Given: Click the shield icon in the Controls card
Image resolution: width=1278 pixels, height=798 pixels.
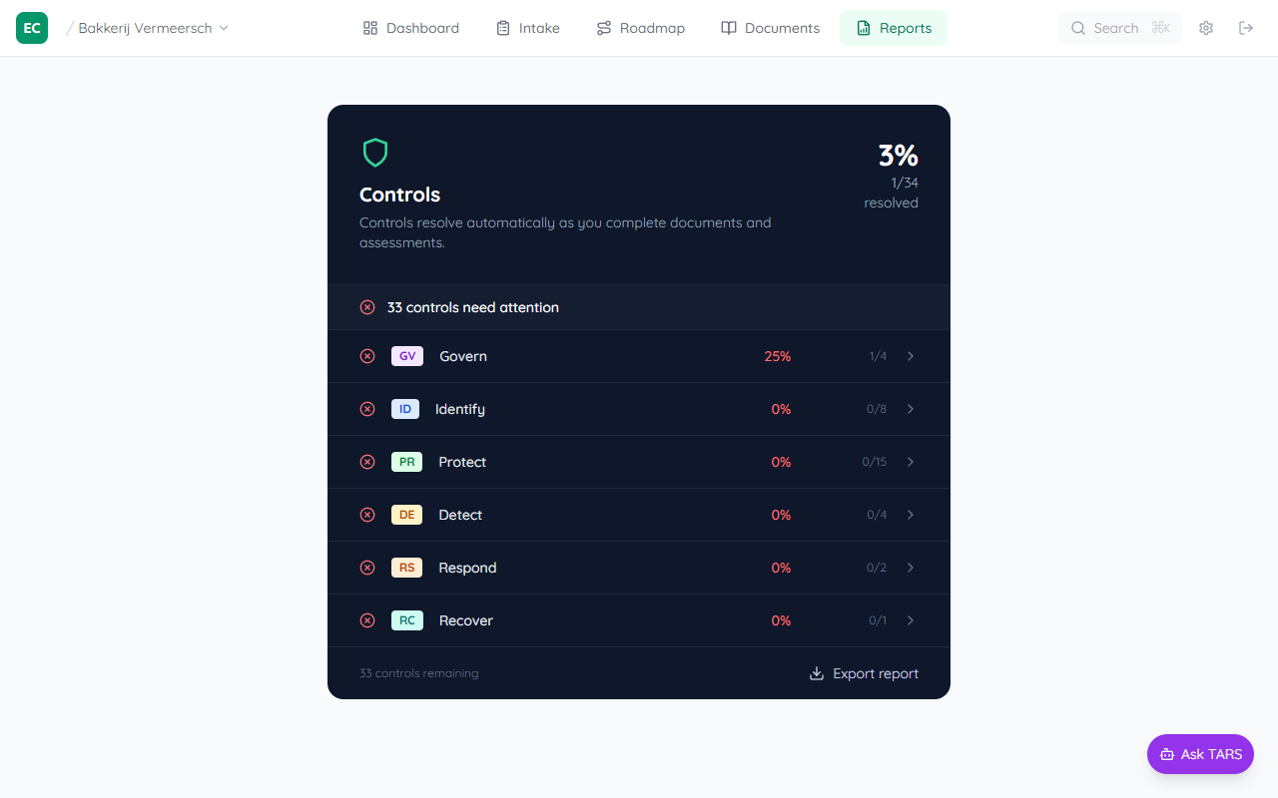Looking at the screenshot, I should [375, 152].
